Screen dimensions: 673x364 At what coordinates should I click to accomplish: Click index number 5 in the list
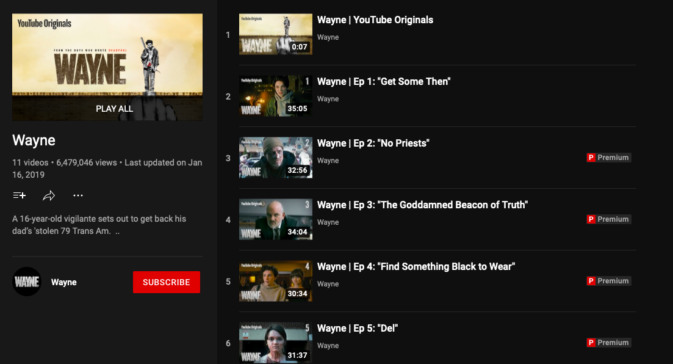tap(228, 282)
